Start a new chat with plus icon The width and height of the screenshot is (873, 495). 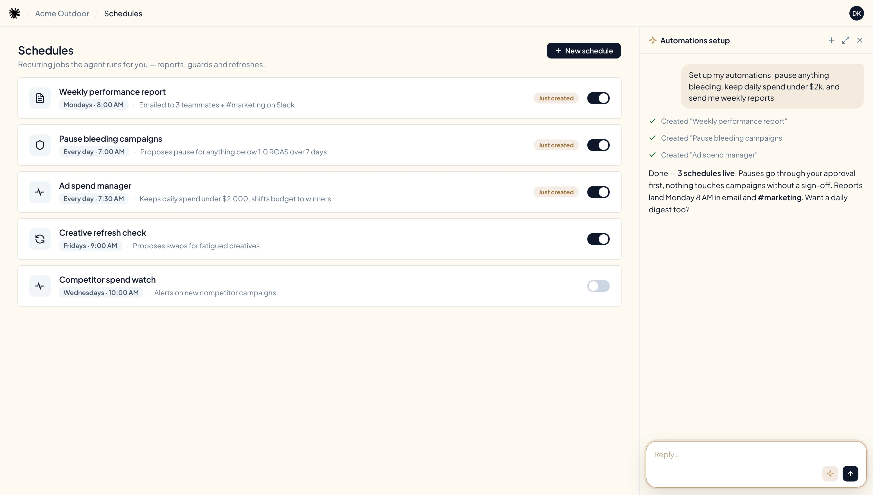[832, 40]
